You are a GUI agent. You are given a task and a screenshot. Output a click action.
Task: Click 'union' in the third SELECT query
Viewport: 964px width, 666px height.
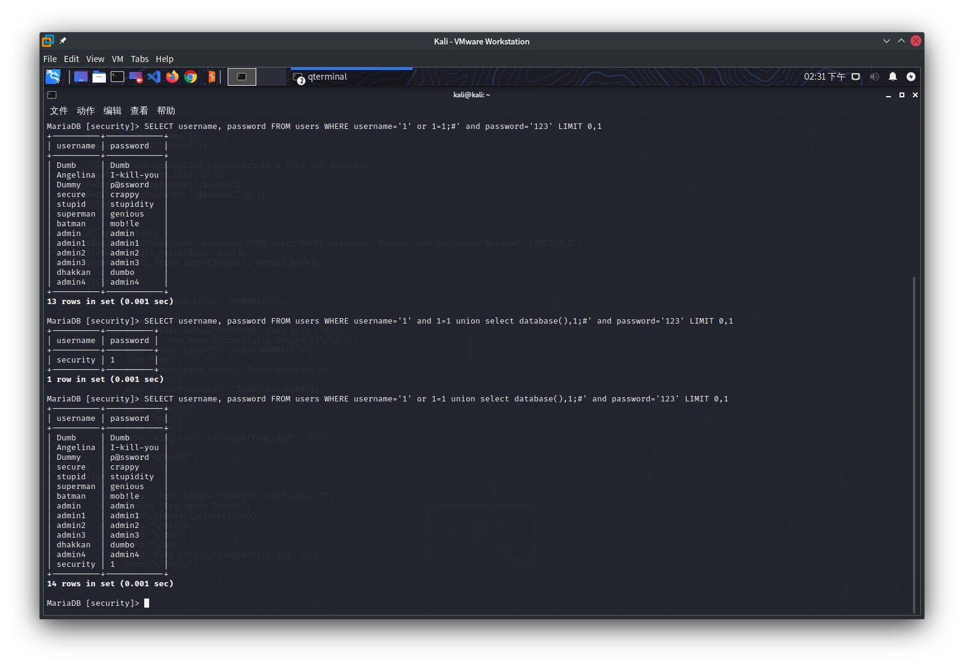click(x=463, y=399)
